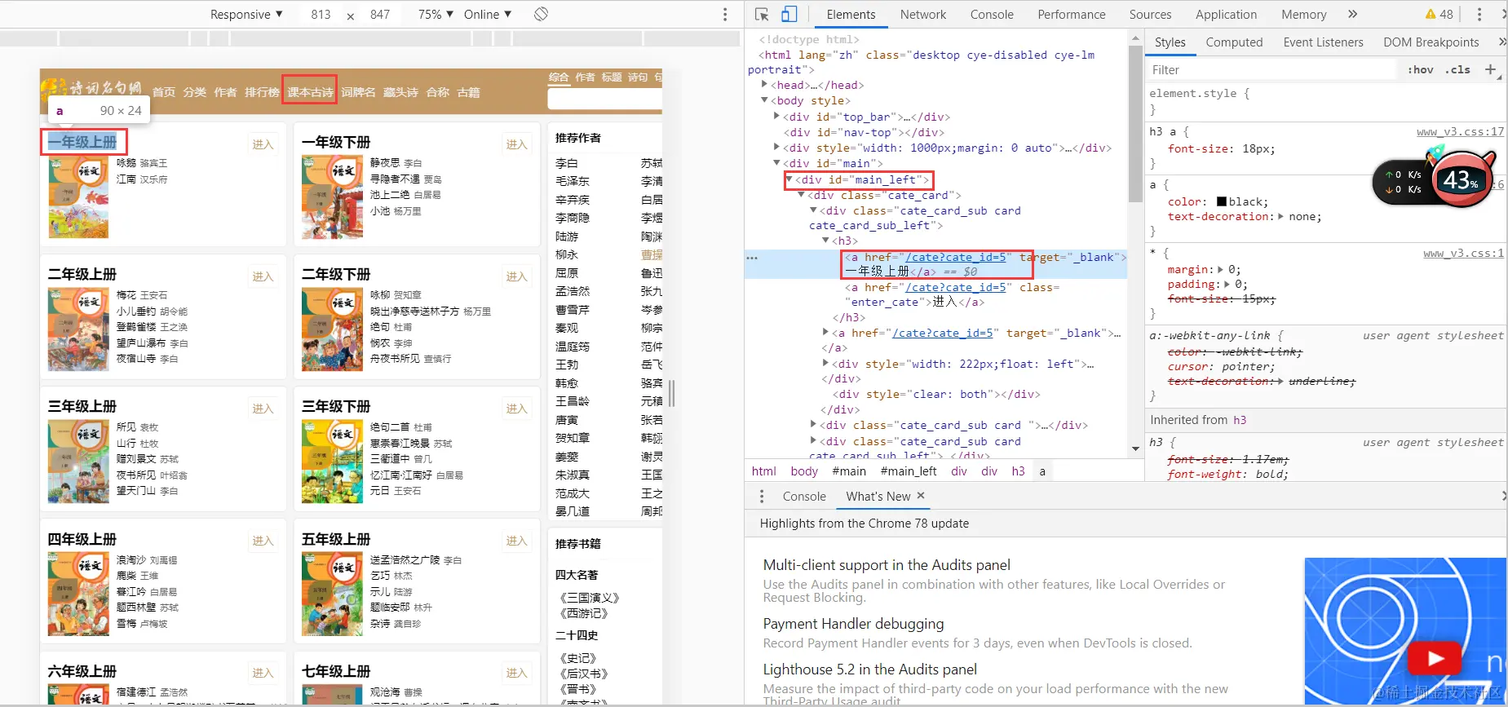The height and width of the screenshot is (707, 1508).
Task: Play the YouTube video in What's New
Action: [x=1434, y=658]
